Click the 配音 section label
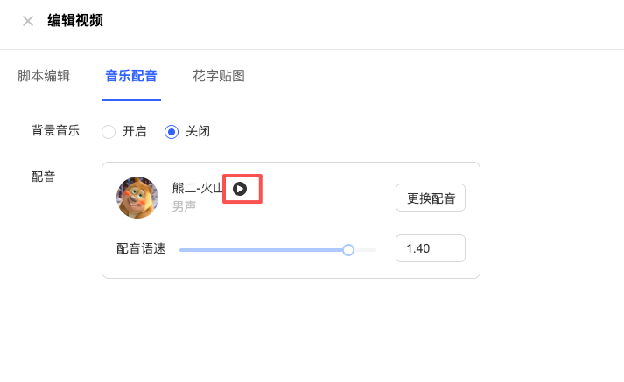Screen dimensions: 624x382 (43, 177)
